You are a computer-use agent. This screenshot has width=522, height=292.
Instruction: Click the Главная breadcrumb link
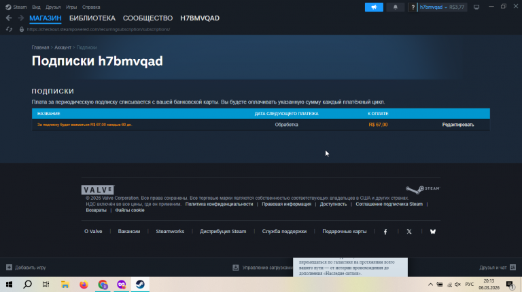40,47
